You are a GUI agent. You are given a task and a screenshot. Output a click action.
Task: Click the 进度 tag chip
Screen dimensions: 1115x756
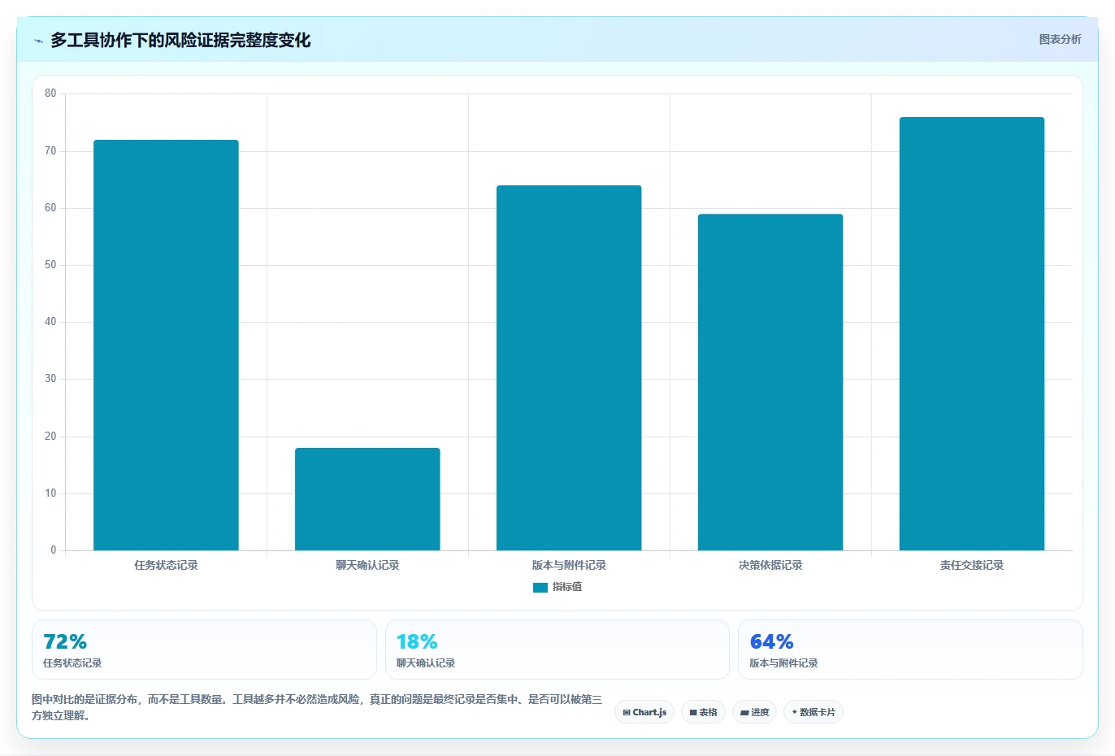pos(754,712)
